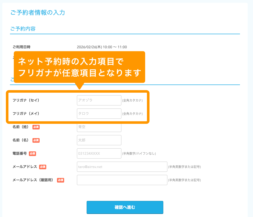253x217 pixels.
Task: Click the ご予約内容 section heading
Action: click(23, 29)
